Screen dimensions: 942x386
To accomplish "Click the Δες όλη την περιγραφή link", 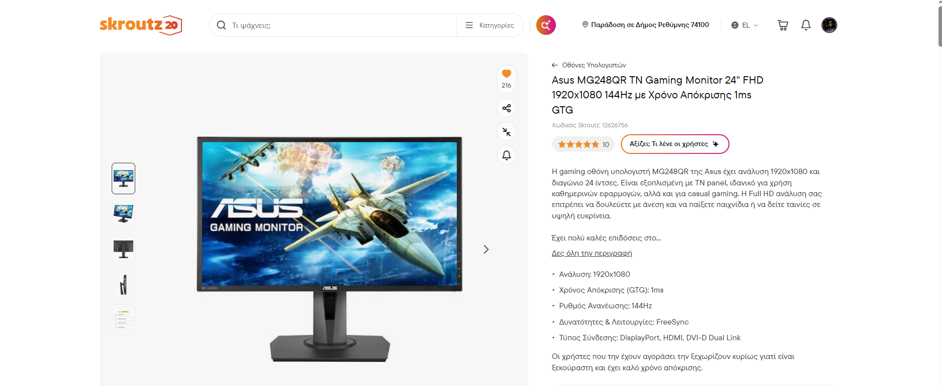I will (592, 253).
